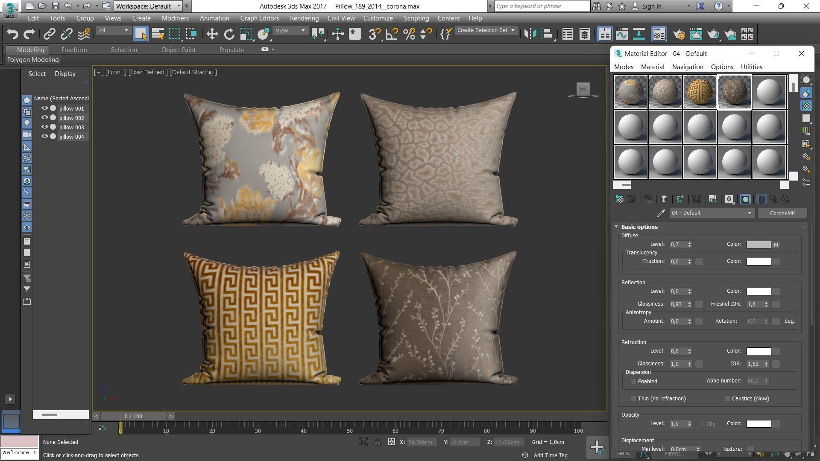Toggle the 3D Snaps icon
The width and height of the screenshot is (820, 461).
(x=374, y=34)
